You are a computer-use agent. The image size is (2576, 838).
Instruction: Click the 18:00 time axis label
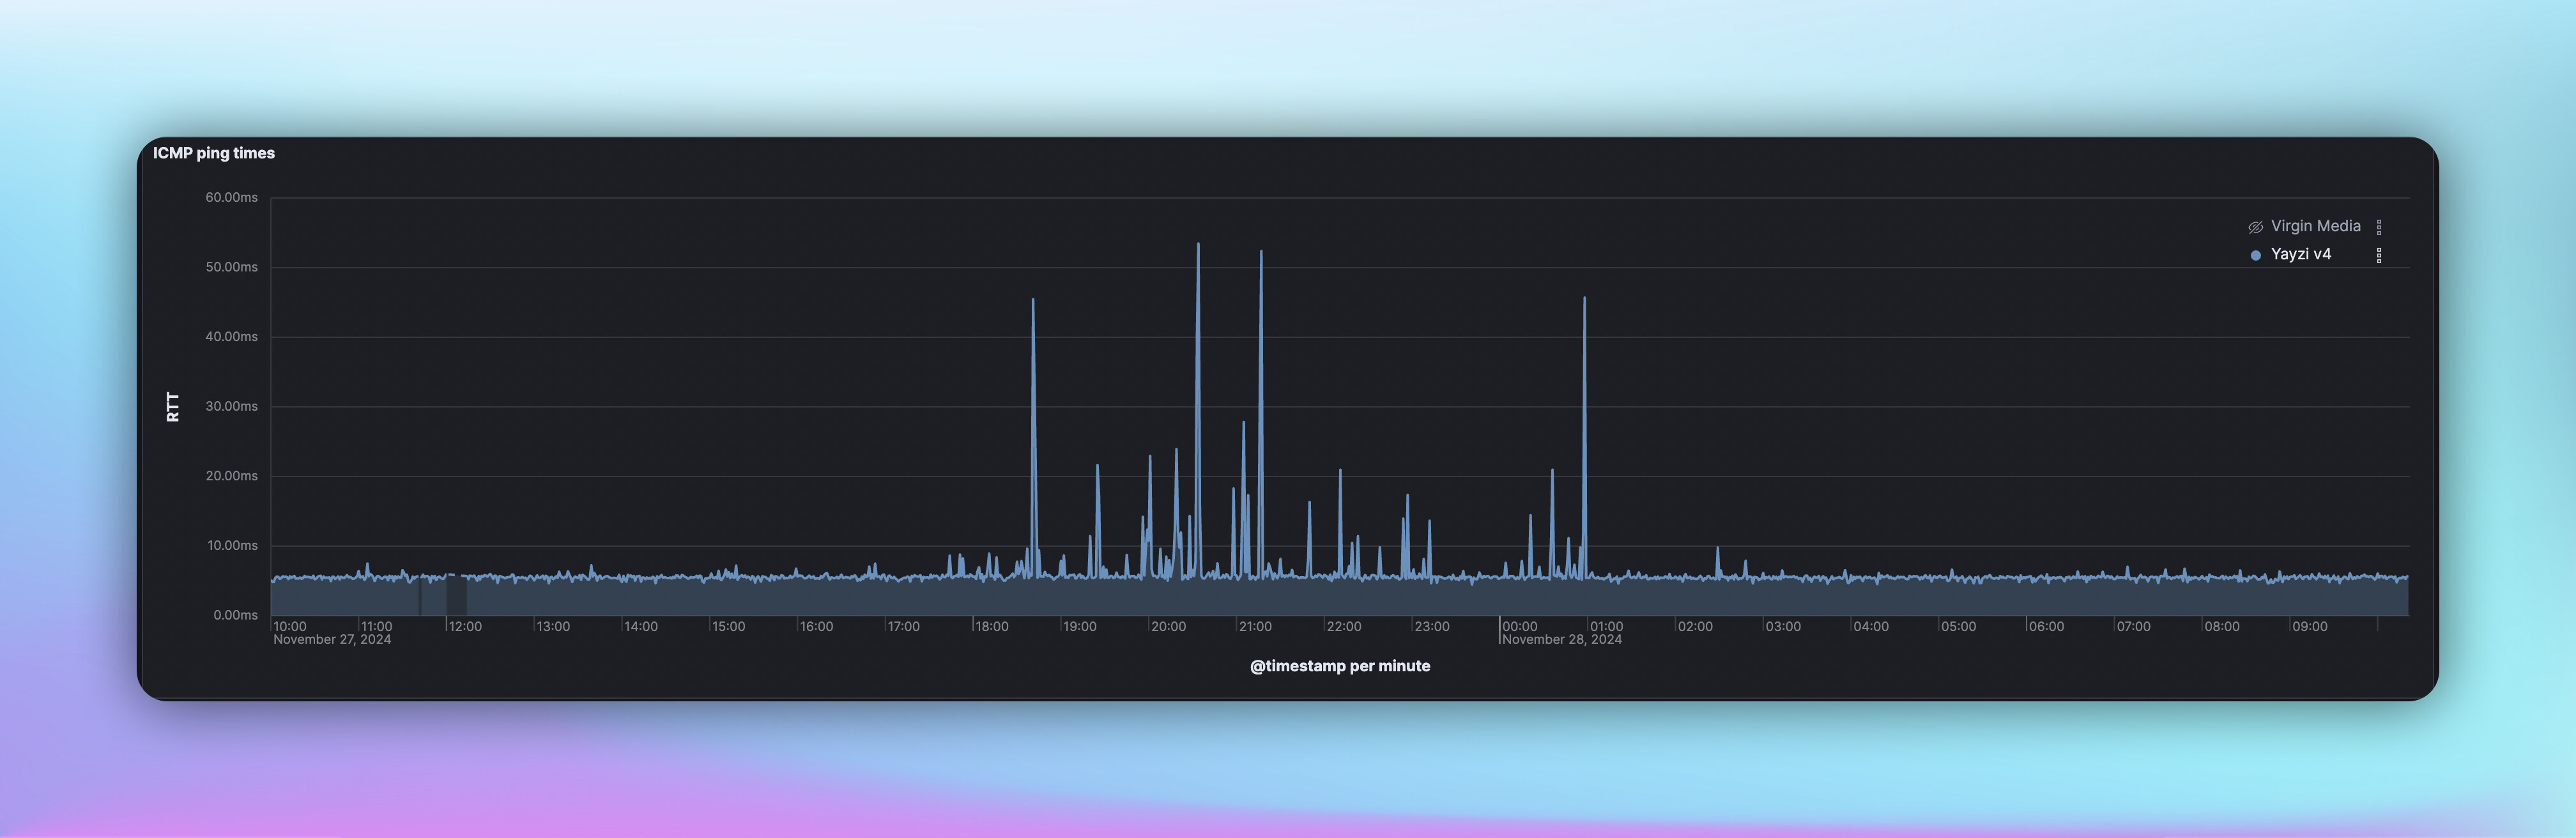pos(991,627)
